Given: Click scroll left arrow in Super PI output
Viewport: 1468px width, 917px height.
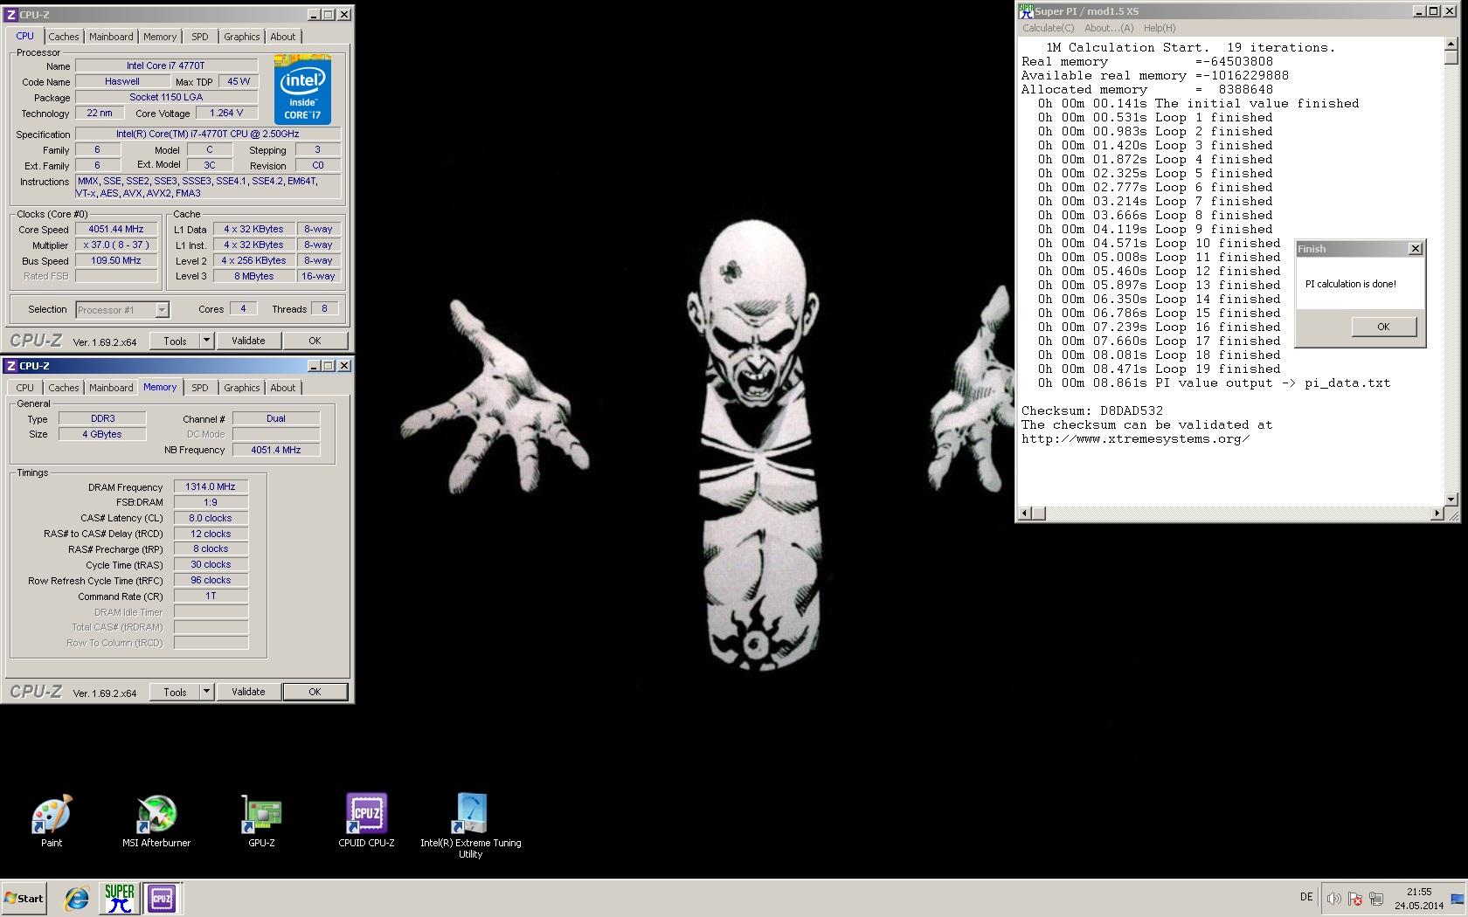Looking at the screenshot, I should tap(1026, 514).
